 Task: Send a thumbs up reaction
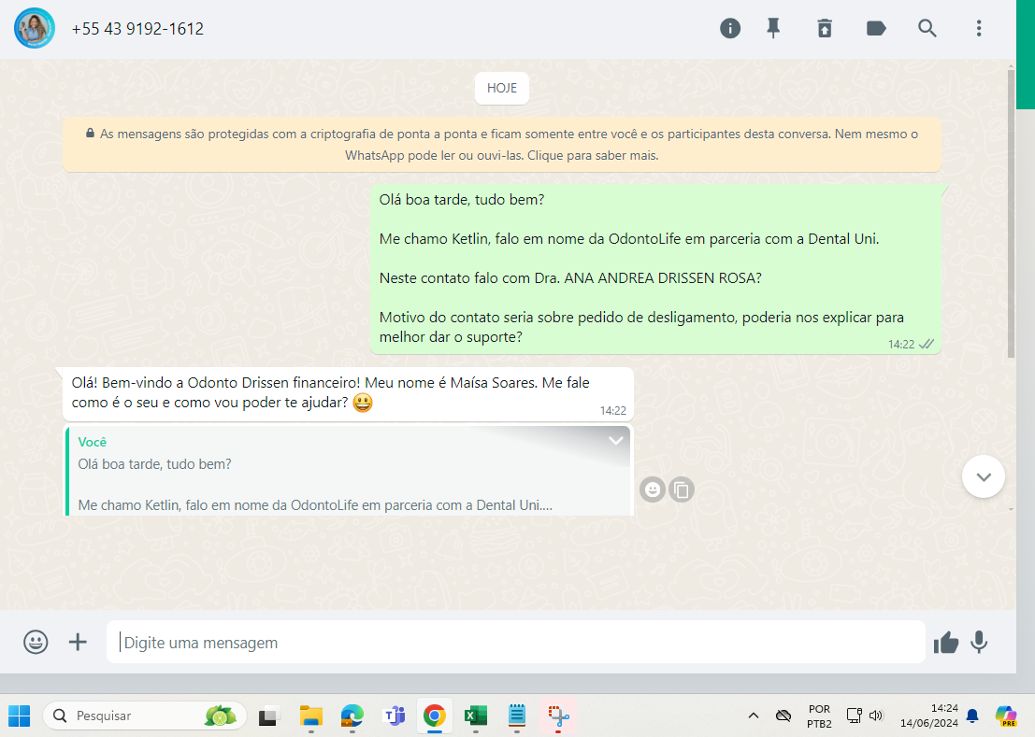coord(945,642)
